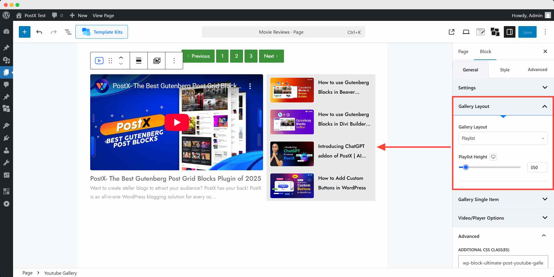Viewport: 554px width, 277px height.
Task: Toggle responsive device for Playlist Height
Action: click(x=493, y=157)
